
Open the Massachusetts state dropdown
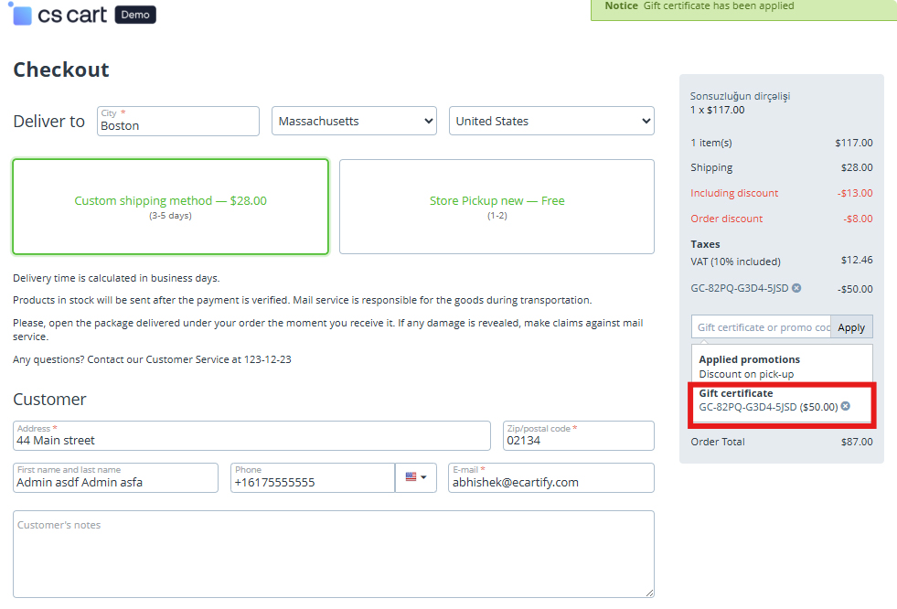coord(354,122)
